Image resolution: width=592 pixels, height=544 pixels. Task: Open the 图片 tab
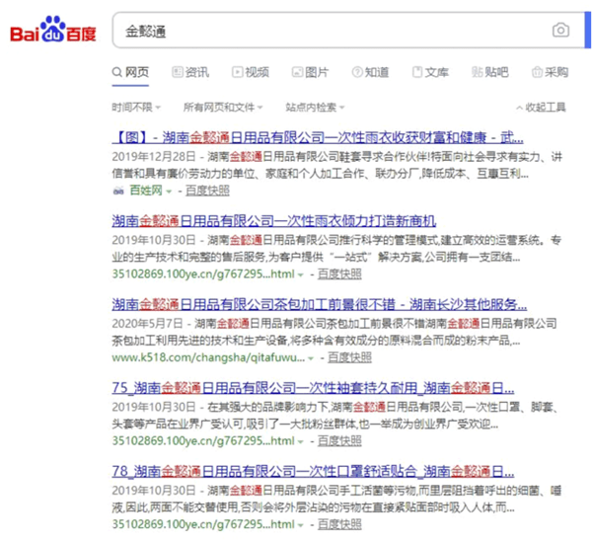tap(310, 72)
